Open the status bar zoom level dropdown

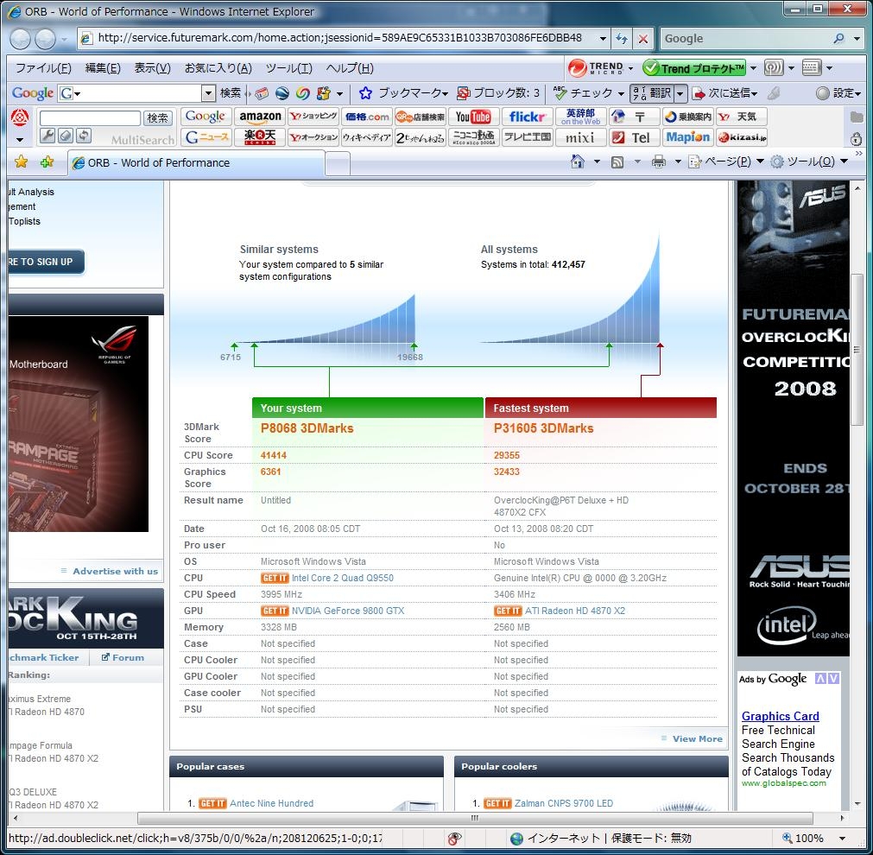843,839
